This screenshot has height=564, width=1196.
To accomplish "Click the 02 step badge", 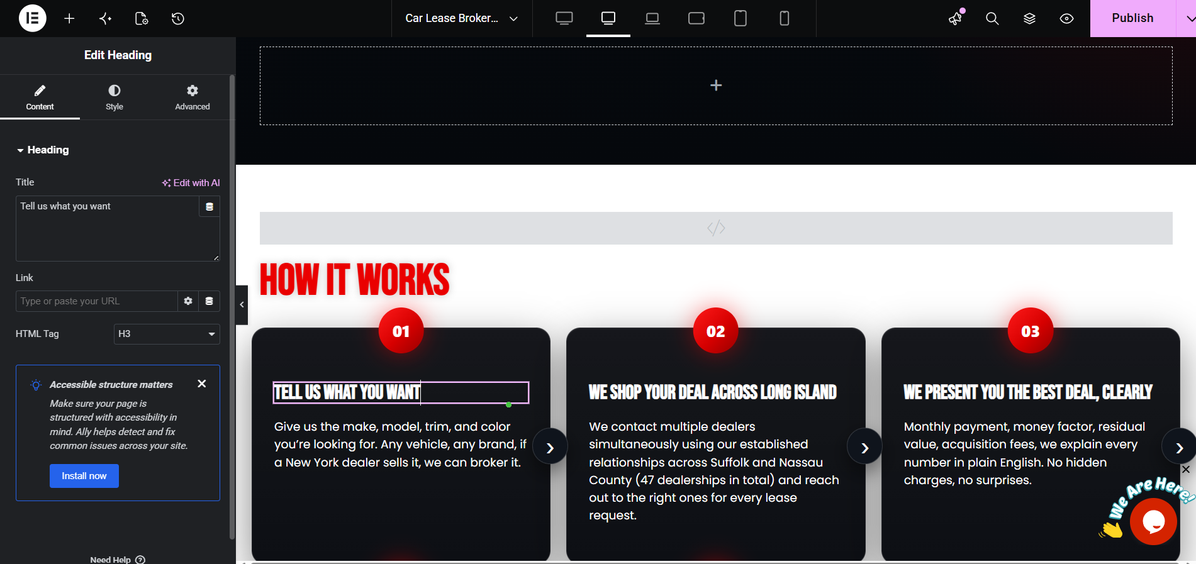I will (716, 331).
